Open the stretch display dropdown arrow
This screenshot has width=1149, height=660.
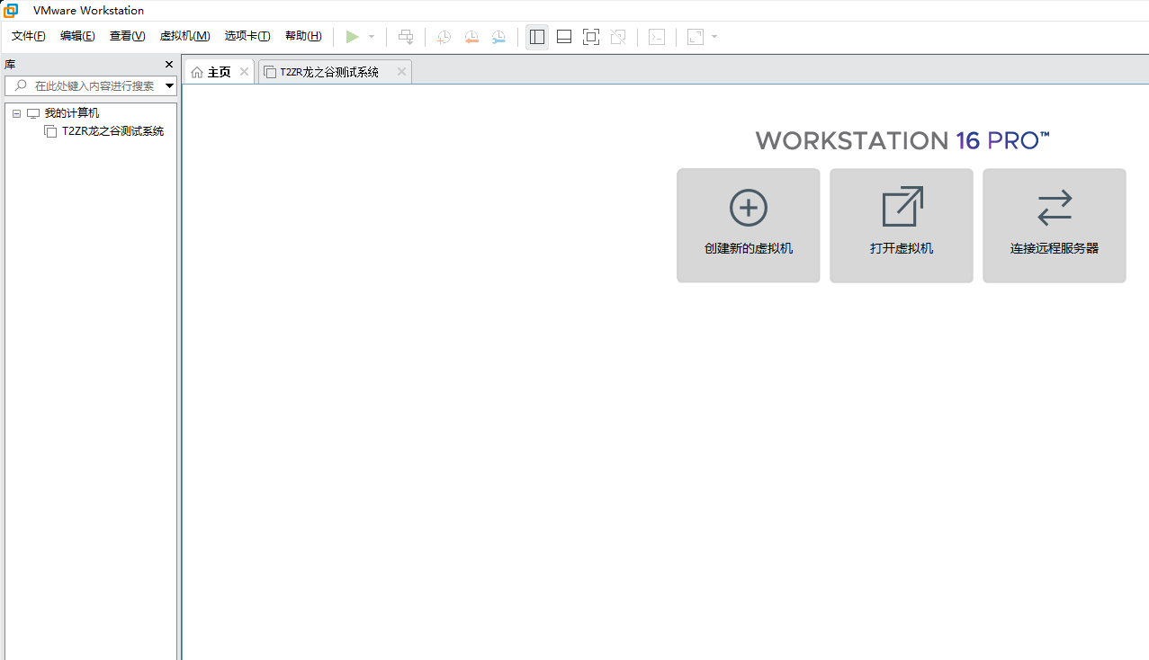point(714,37)
